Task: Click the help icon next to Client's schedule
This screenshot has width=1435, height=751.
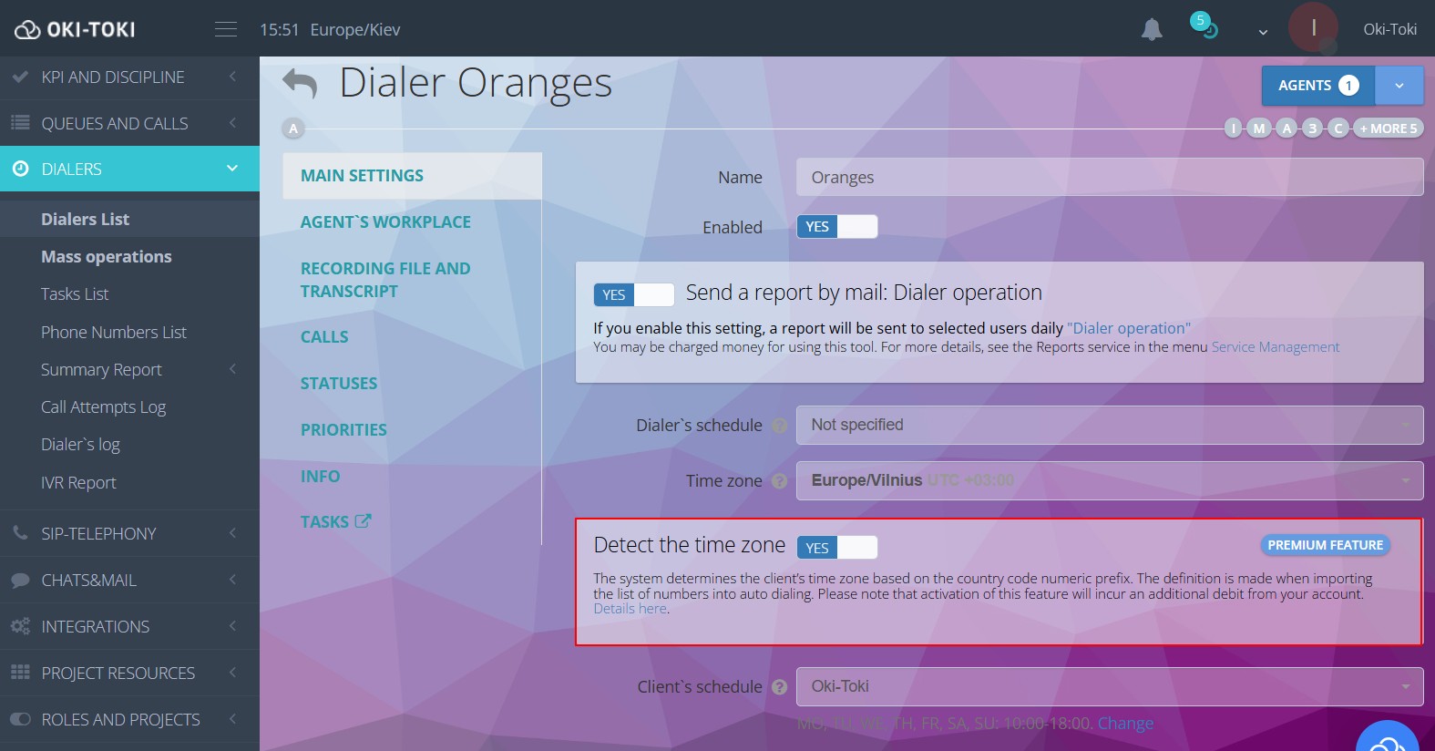Action: point(779,687)
